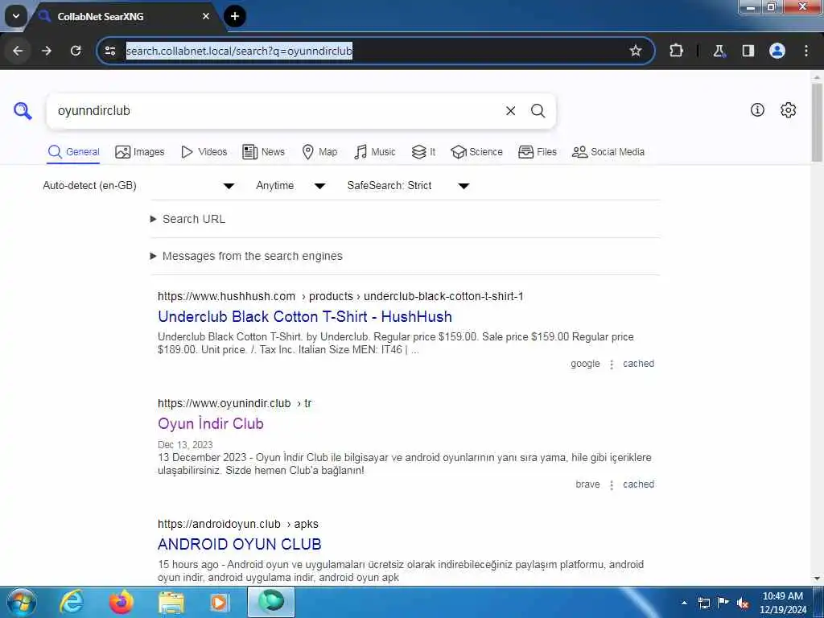Viewport: 824px width, 618px height.
Task: Open the SafeSearch: Strict dropdown
Action: point(408,186)
